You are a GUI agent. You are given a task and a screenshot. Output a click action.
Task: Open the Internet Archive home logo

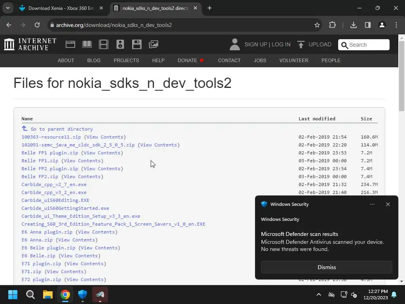point(30,44)
